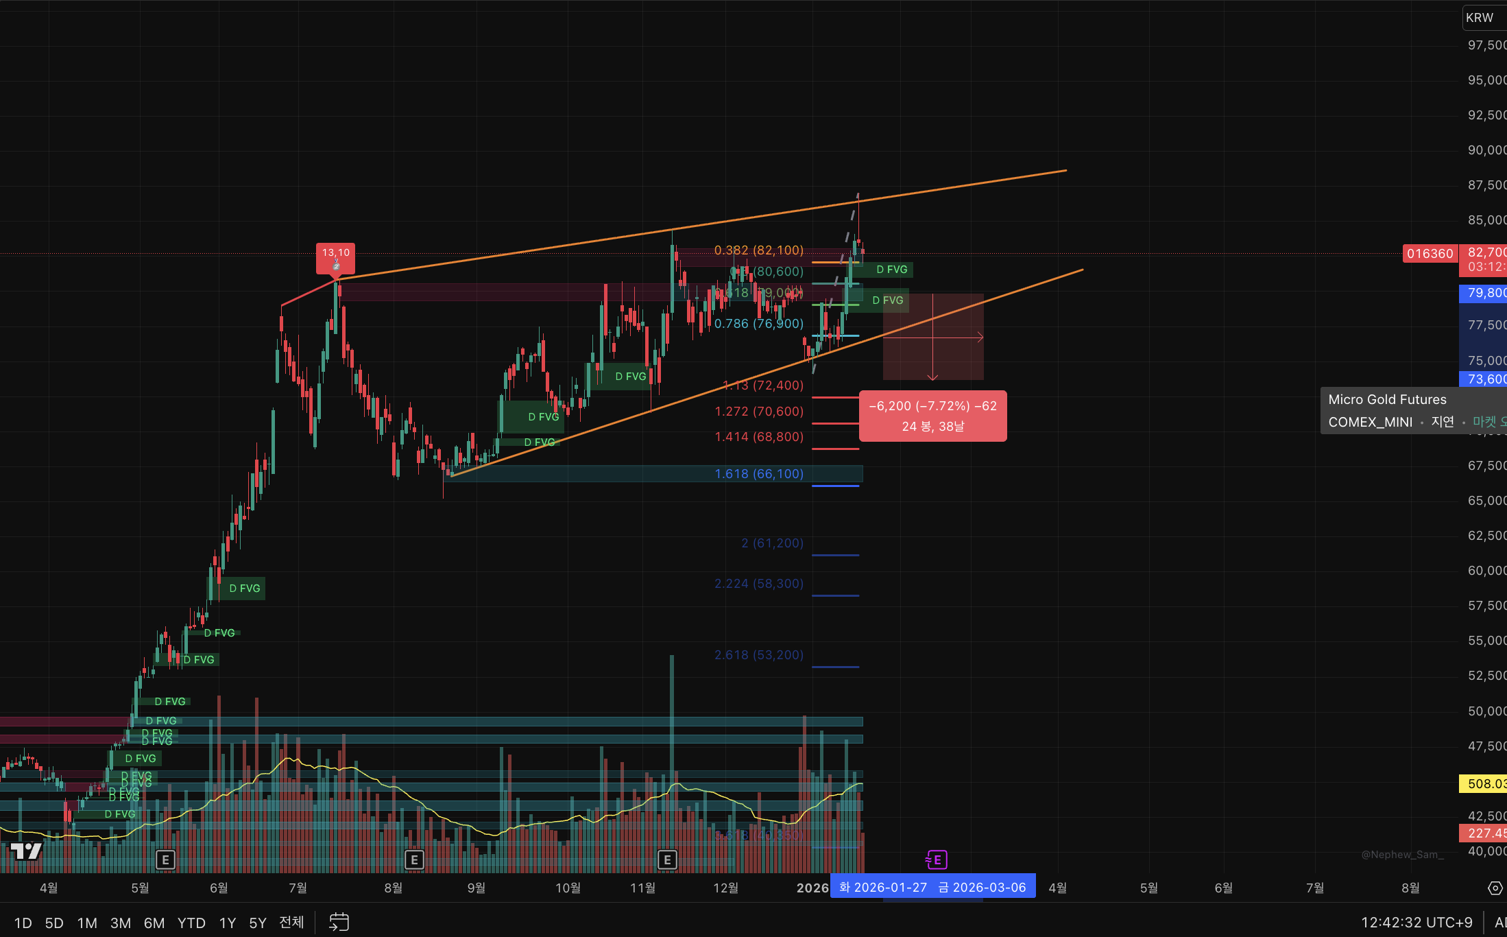The image size is (1507, 937).
Task: Click the earnings E marker near May
Action: click(165, 859)
